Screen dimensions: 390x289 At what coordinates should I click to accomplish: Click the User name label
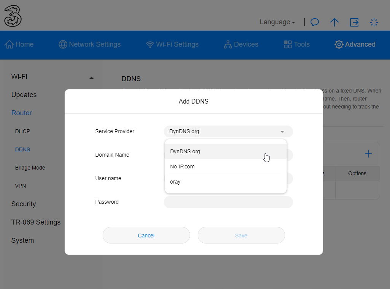[108, 178]
